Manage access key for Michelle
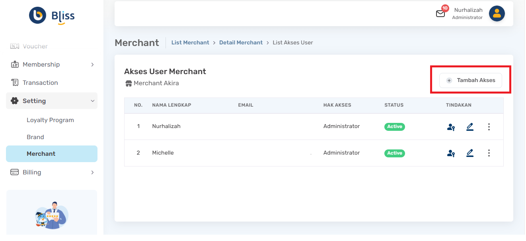 (451, 153)
